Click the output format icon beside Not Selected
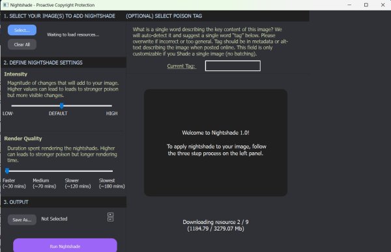 point(111,217)
